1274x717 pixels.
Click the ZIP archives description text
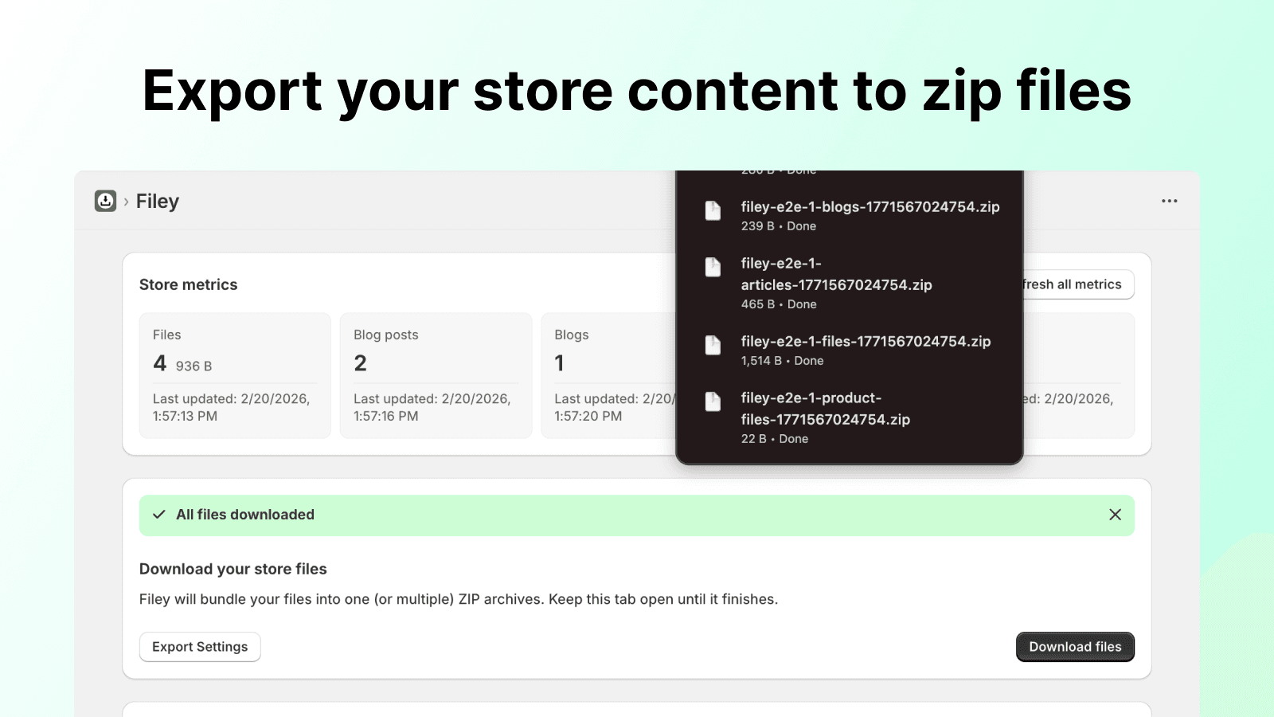[x=459, y=599]
